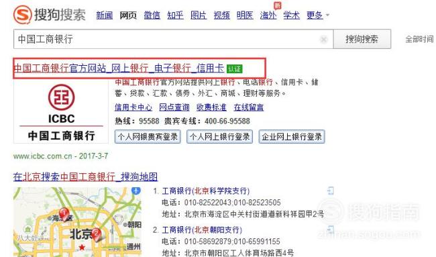Open the 收费标准 link
The image size is (436, 257).
point(211,107)
